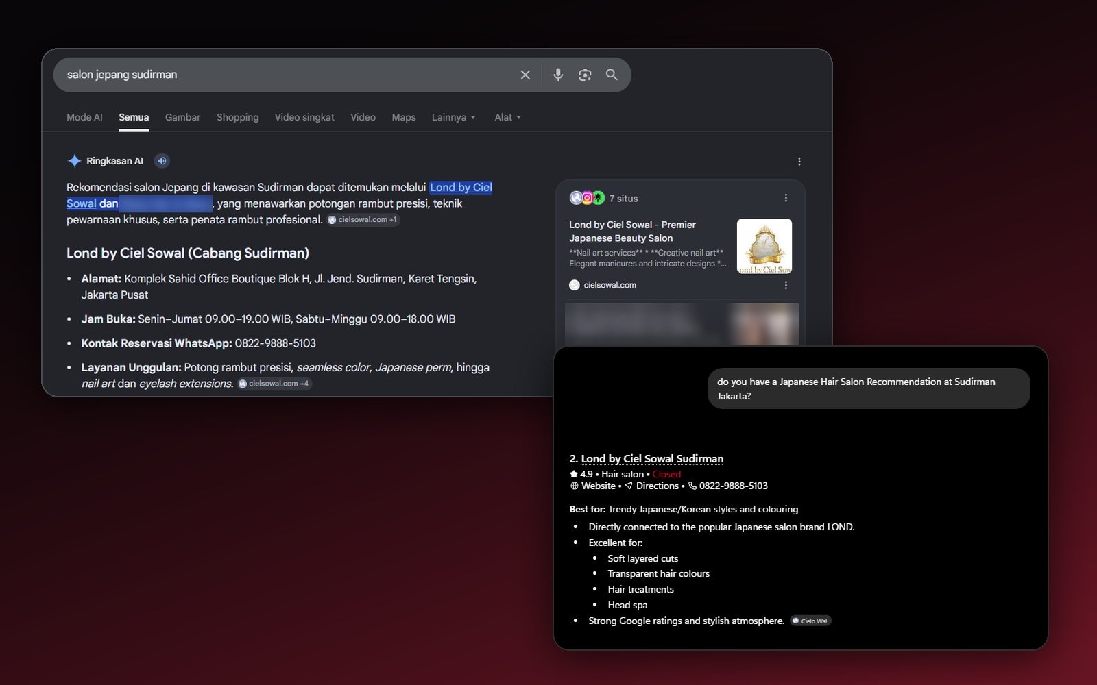Screen dimensions: 1097x685
Task: Follow the 'Lond by Ciel Sowal' link in summary
Action: 461,187
